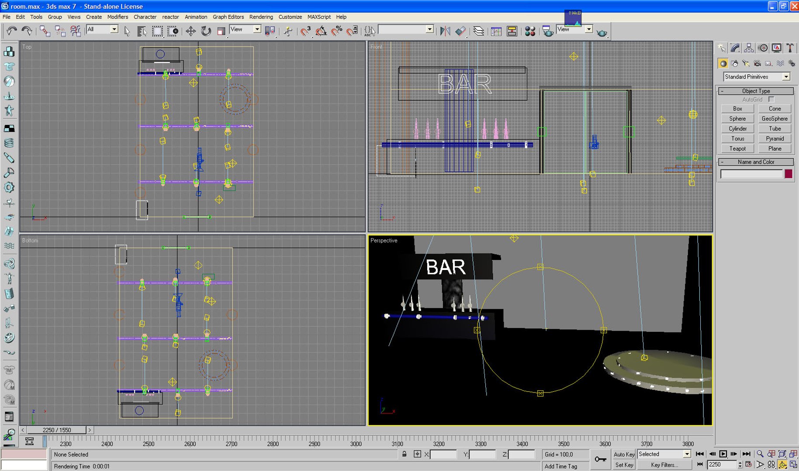Viewport: 799px width, 471px height.
Task: Open the Mirror tool
Action: pyautogui.click(x=445, y=31)
